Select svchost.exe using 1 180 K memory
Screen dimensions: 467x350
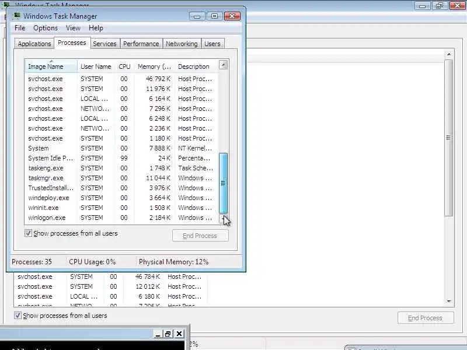pyautogui.click(x=121, y=138)
